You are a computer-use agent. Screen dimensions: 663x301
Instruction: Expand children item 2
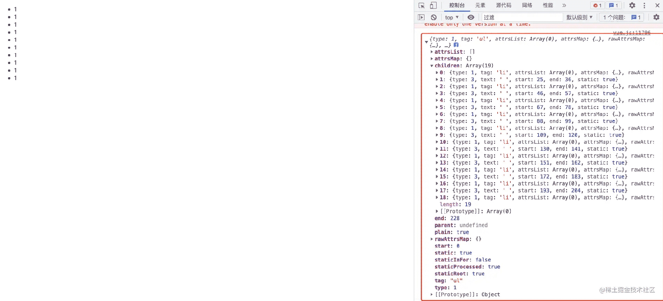(437, 87)
